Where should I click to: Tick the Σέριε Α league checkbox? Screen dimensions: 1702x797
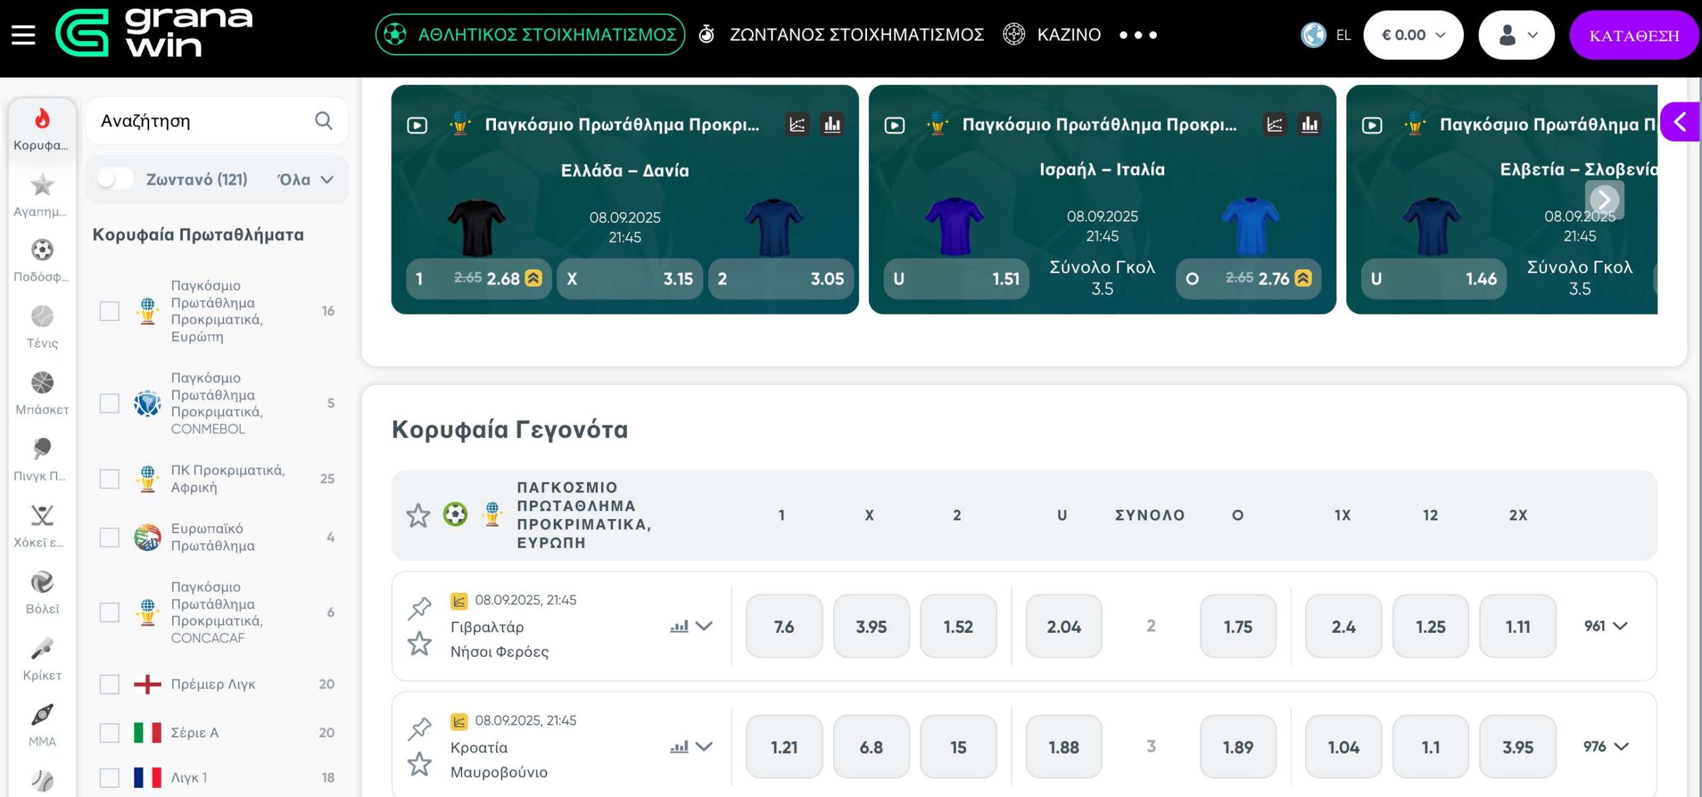(109, 733)
